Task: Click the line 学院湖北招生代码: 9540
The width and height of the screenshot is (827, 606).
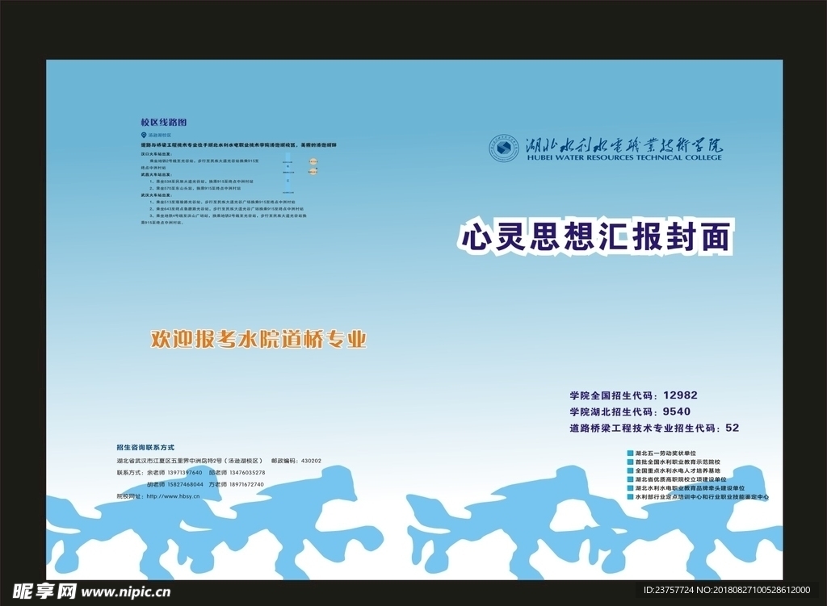Action: tap(630, 412)
